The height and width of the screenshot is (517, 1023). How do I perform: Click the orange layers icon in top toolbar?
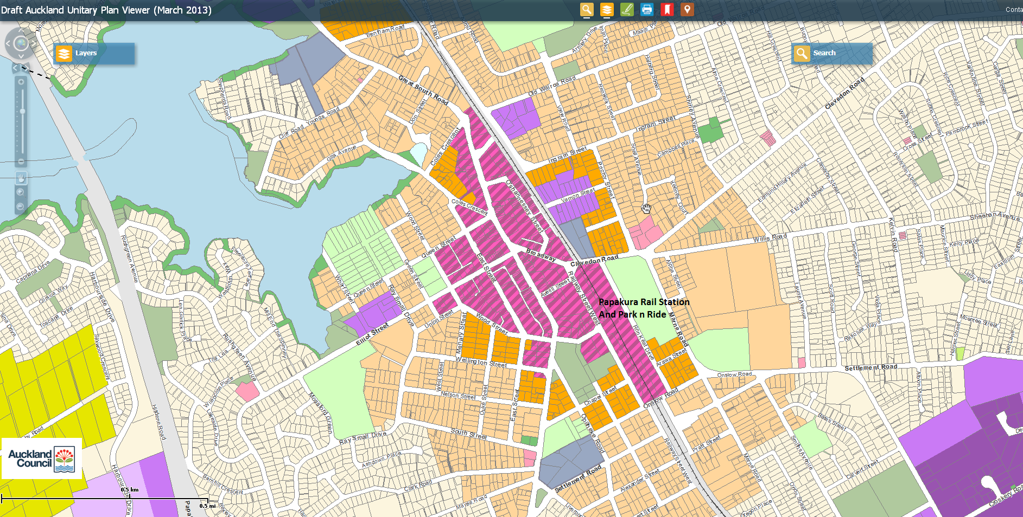point(607,9)
